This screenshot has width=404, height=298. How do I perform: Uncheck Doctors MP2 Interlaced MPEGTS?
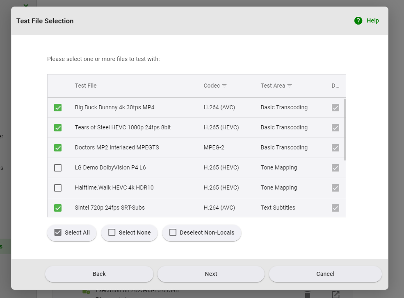pyautogui.click(x=58, y=148)
